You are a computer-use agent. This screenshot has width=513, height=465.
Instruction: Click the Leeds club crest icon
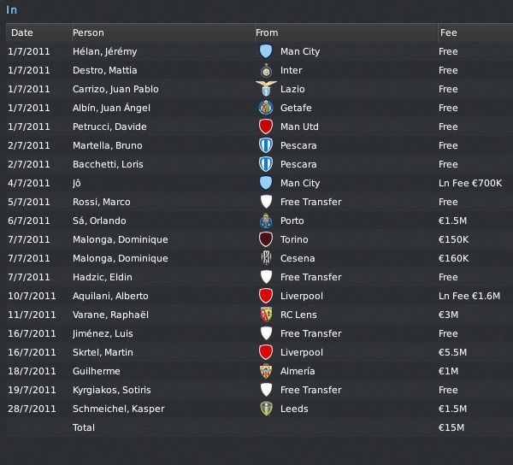tap(265, 409)
